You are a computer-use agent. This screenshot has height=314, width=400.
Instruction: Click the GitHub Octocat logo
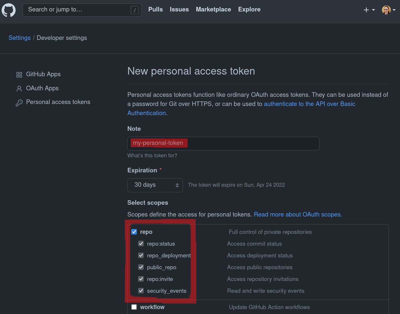(x=9, y=10)
